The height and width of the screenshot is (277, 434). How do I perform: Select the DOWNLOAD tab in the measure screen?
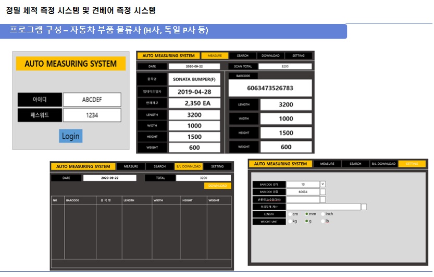[x=270, y=56]
